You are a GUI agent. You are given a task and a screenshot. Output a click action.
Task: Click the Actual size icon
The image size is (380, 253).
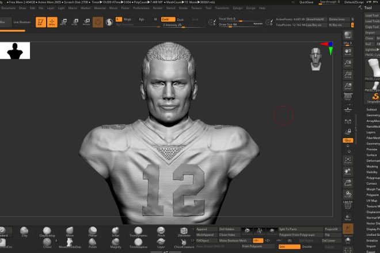[x=348, y=75]
